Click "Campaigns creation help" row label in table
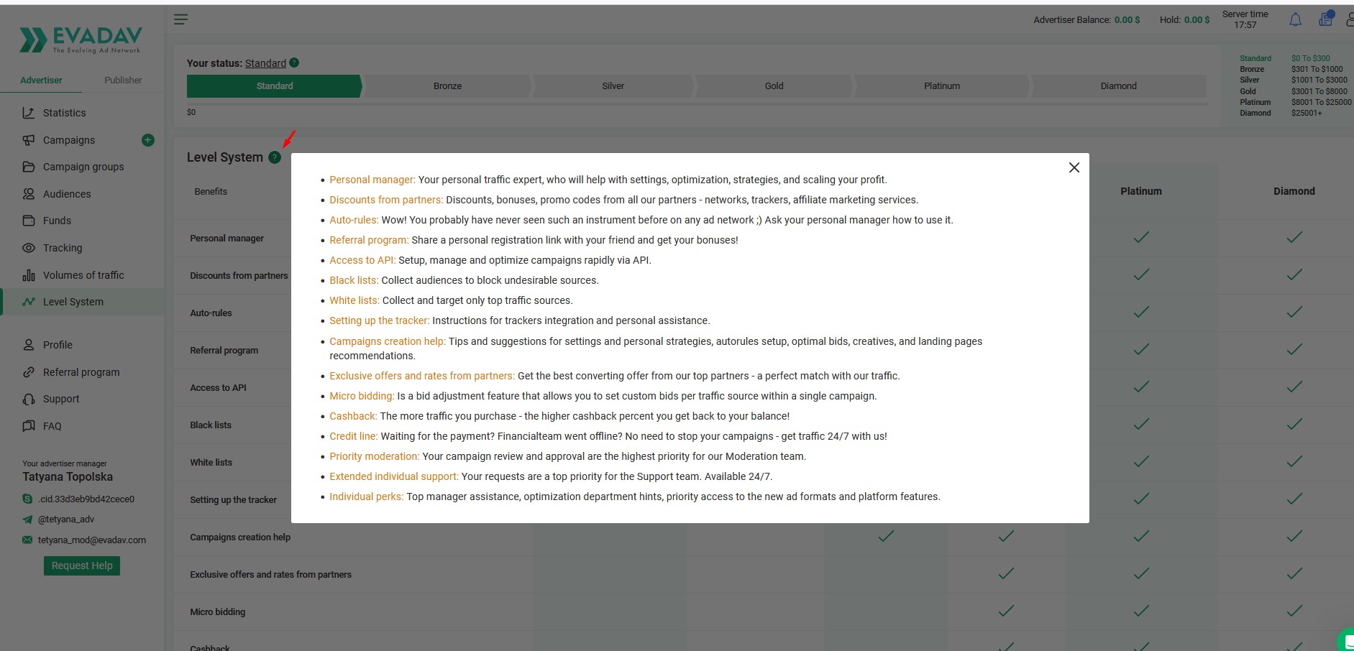 pos(240,537)
